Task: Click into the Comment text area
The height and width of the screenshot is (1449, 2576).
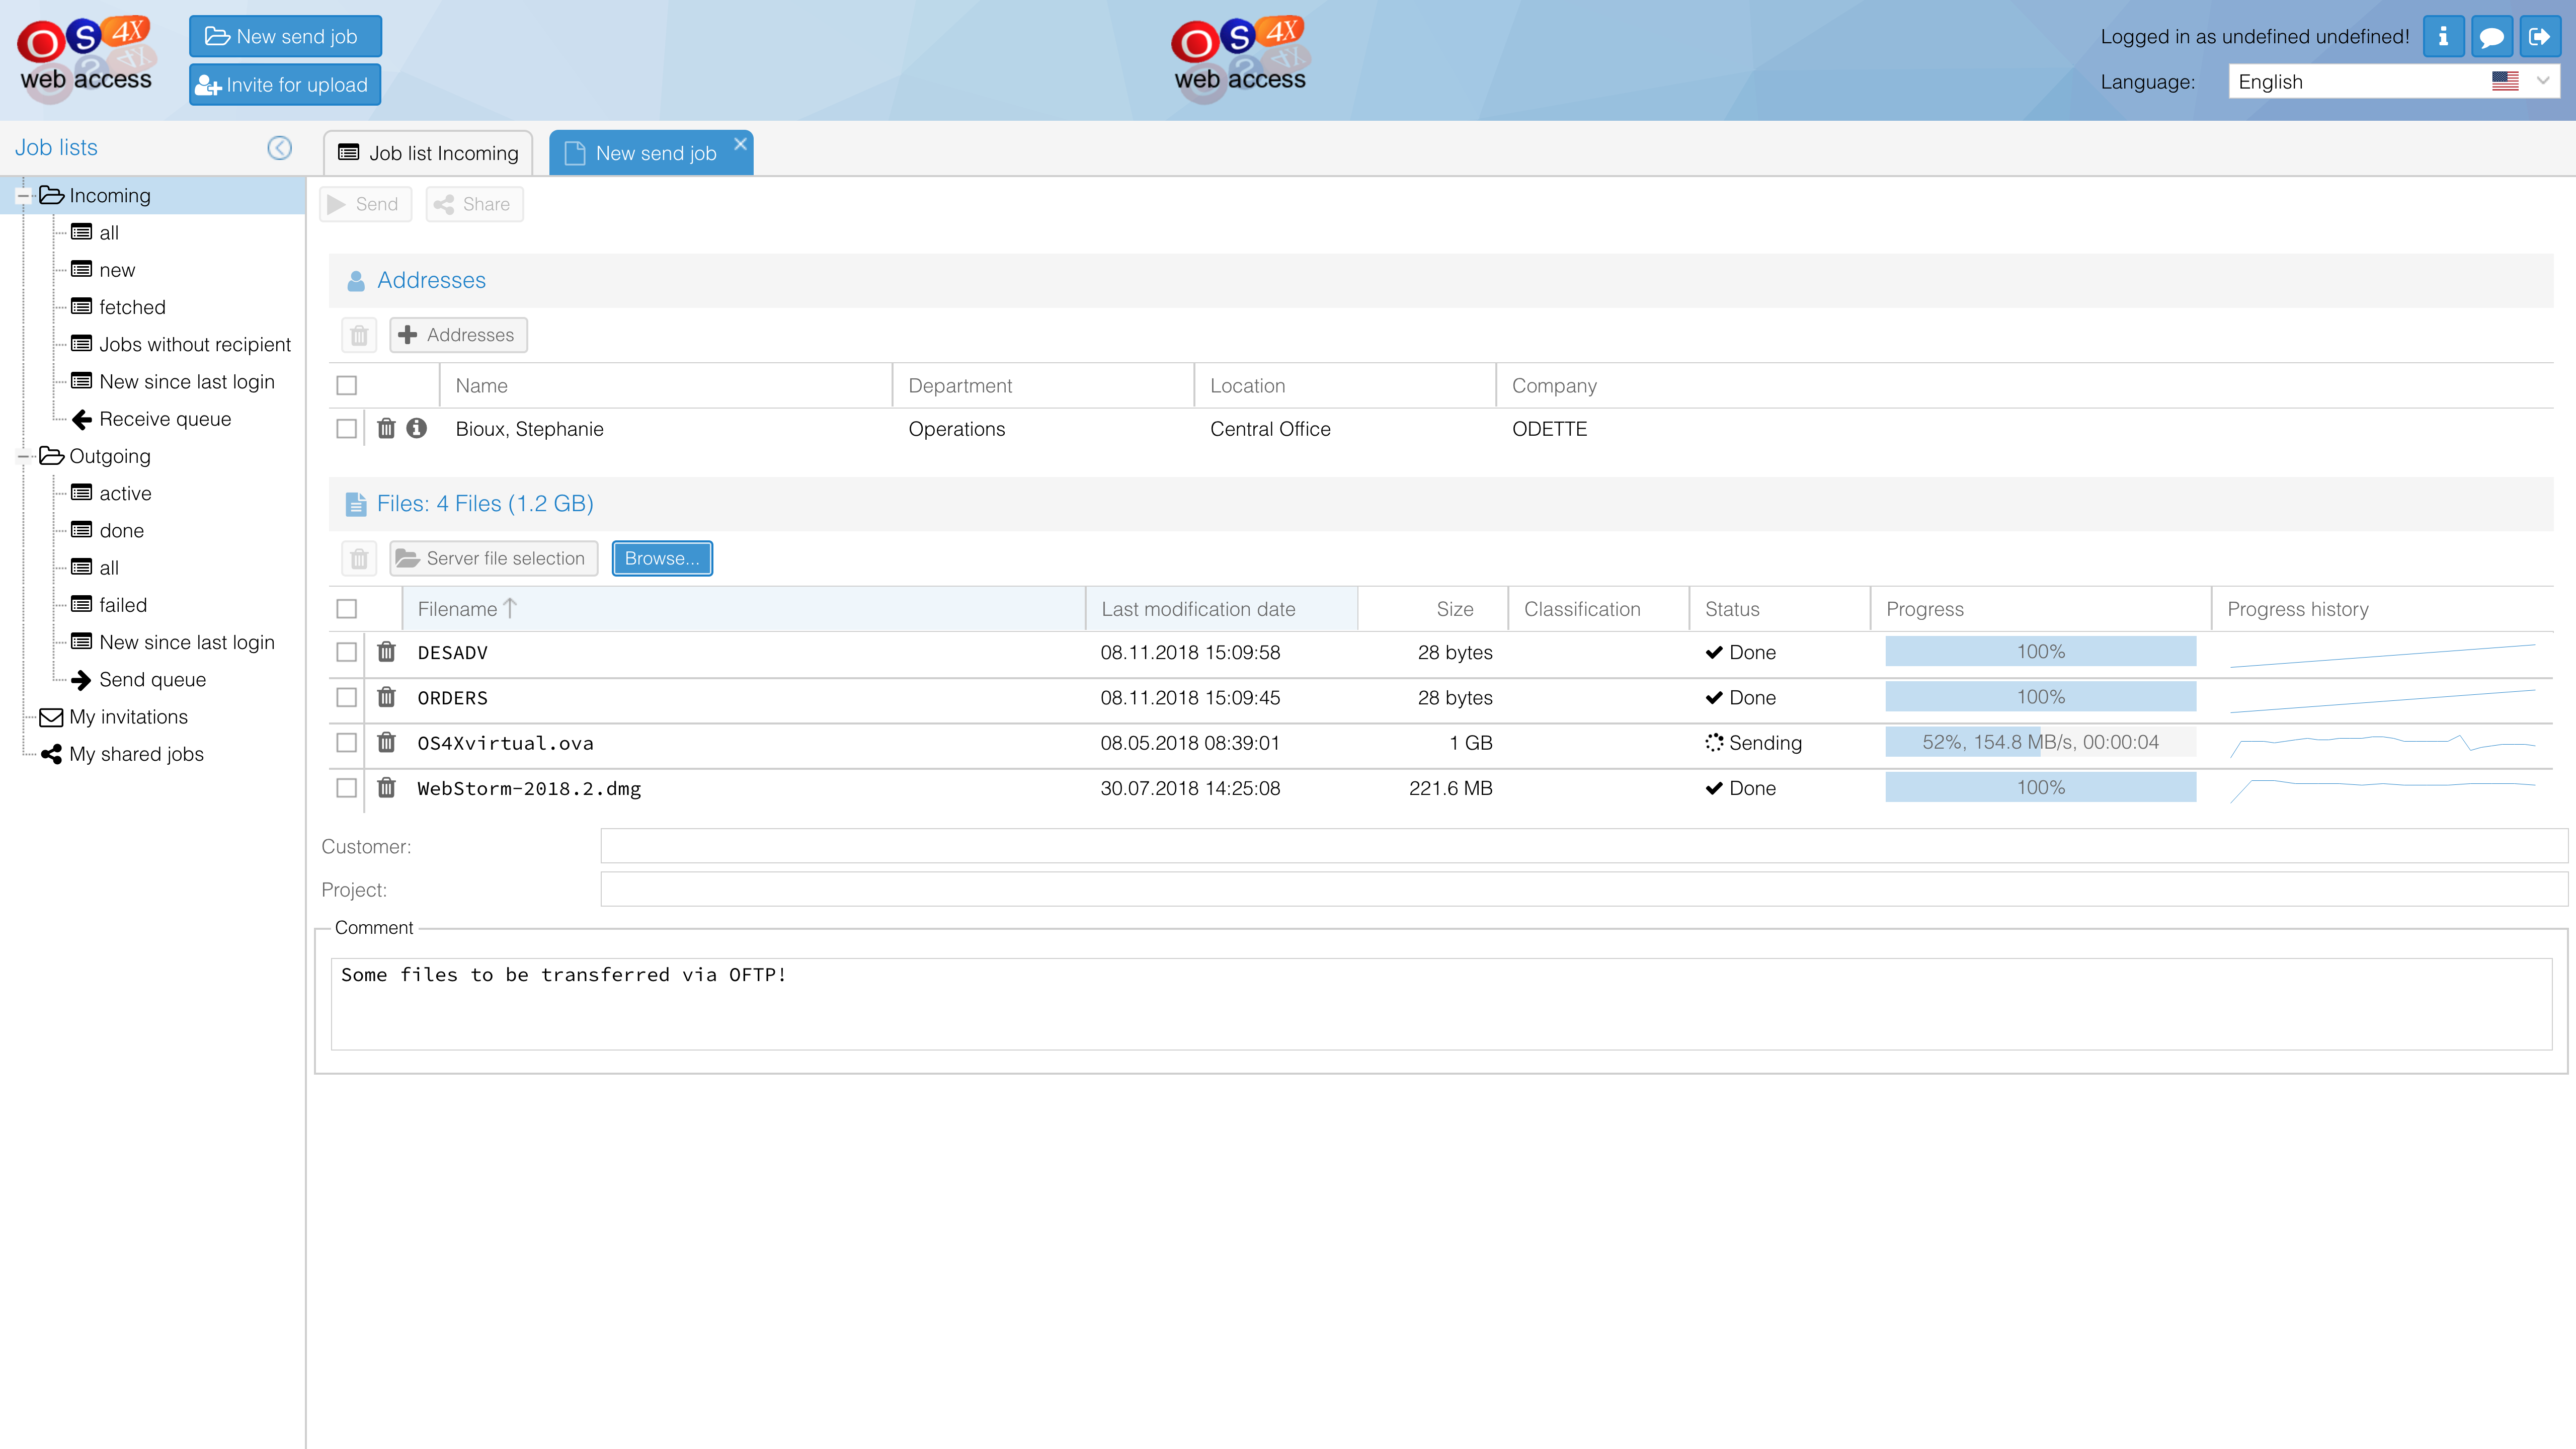Action: point(1441,1004)
